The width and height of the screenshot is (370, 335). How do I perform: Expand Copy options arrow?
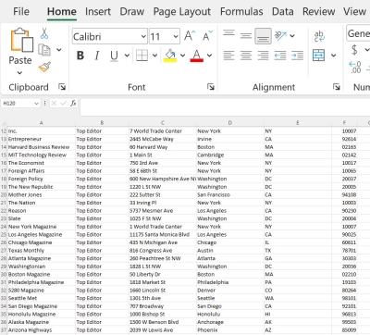tap(59, 50)
